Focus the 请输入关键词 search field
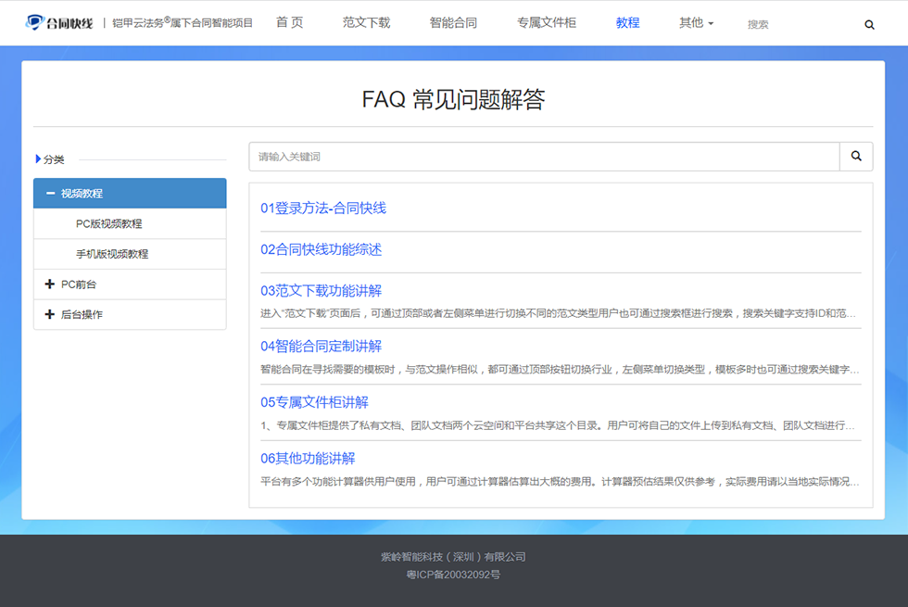This screenshot has height=607, width=908. coord(545,157)
